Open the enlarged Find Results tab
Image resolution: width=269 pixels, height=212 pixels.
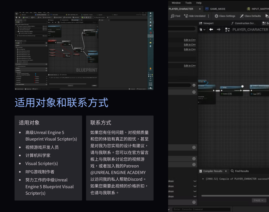[240, 171]
